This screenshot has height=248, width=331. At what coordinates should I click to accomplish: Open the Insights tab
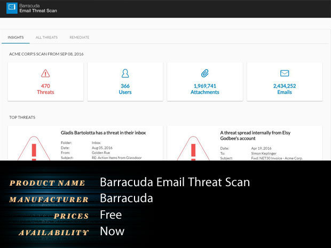(15, 37)
